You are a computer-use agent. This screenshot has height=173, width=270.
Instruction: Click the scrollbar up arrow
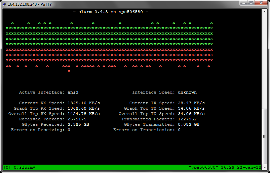click(x=265, y=11)
